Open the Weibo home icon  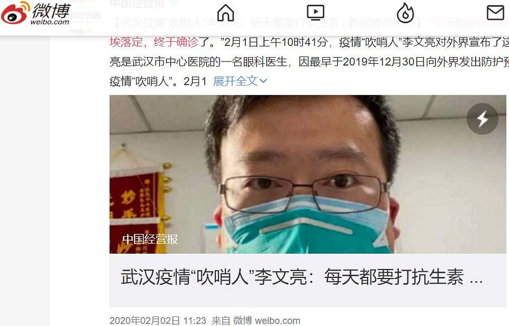tap(226, 12)
